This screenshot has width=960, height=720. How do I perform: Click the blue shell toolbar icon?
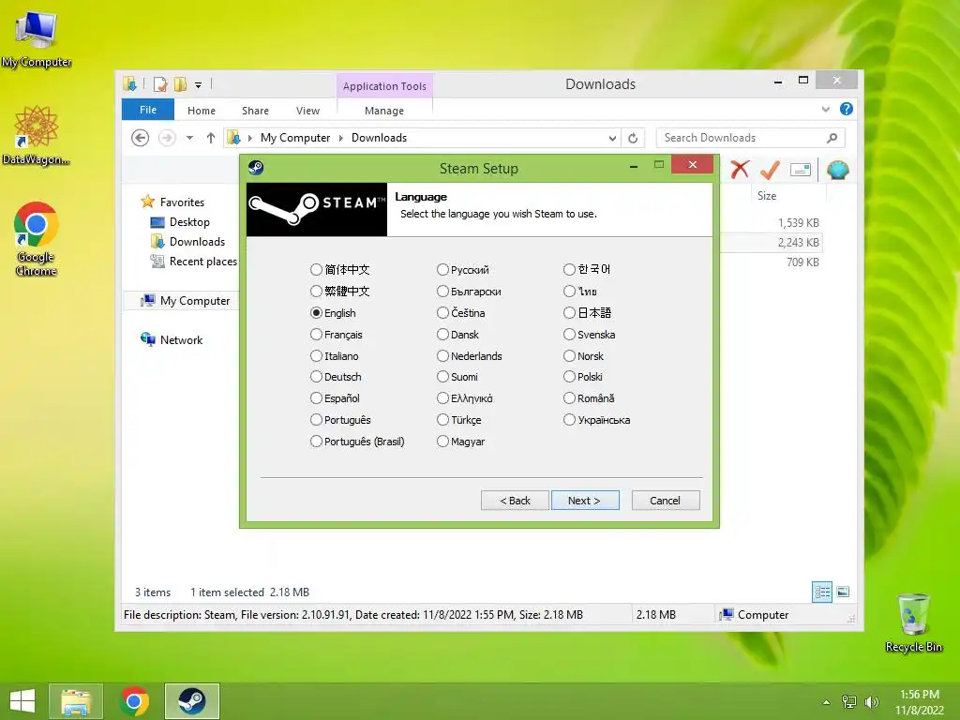tap(838, 170)
